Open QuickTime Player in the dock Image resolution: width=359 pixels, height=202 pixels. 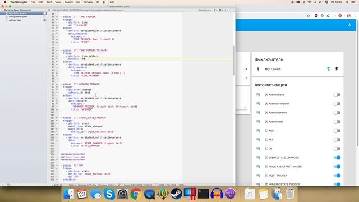[x=149, y=194]
